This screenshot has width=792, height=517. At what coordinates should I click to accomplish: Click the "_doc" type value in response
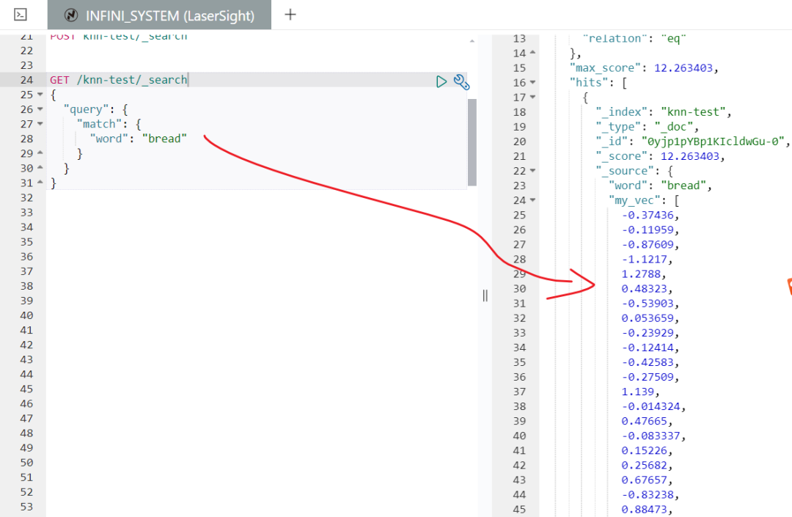coord(673,126)
